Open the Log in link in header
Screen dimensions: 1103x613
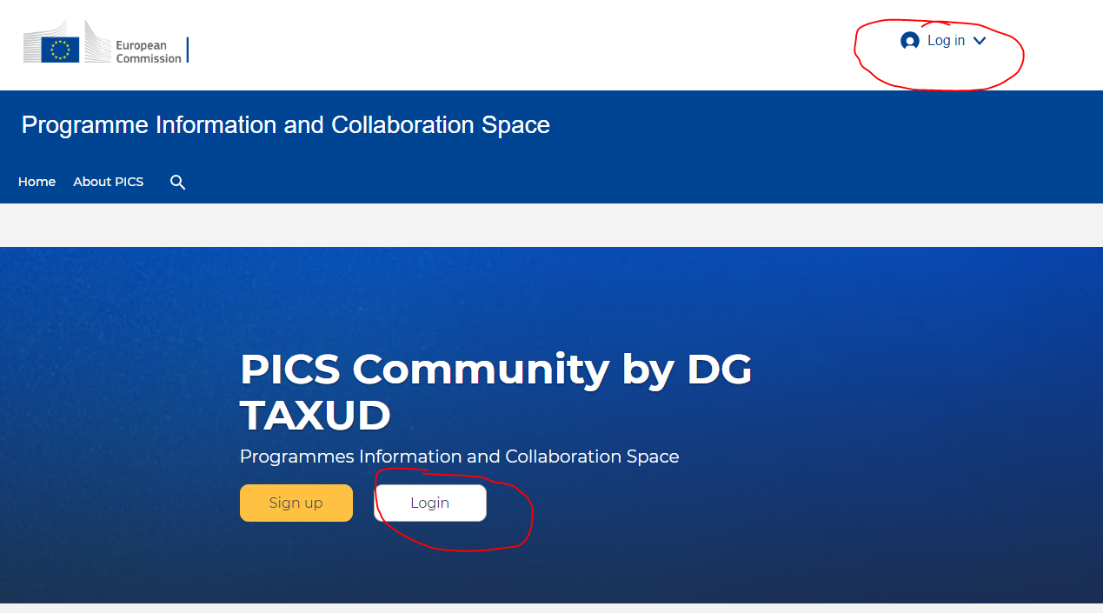click(x=946, y=41)
